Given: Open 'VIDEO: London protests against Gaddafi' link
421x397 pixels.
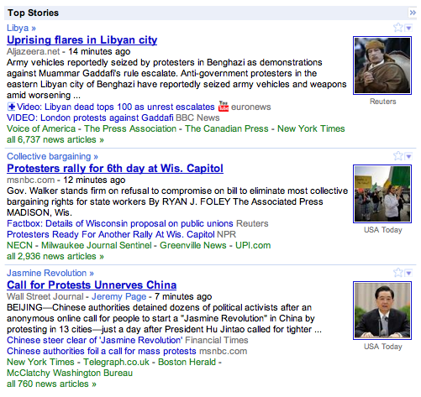Looking at the screenshot, I should point(90,118).
